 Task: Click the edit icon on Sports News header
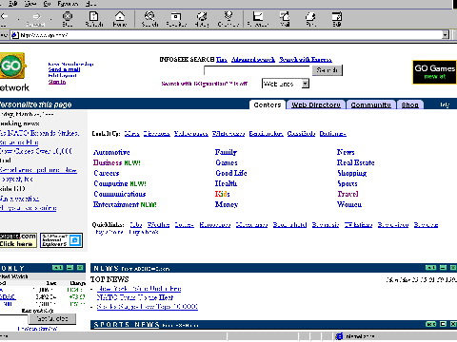[430, 324]
